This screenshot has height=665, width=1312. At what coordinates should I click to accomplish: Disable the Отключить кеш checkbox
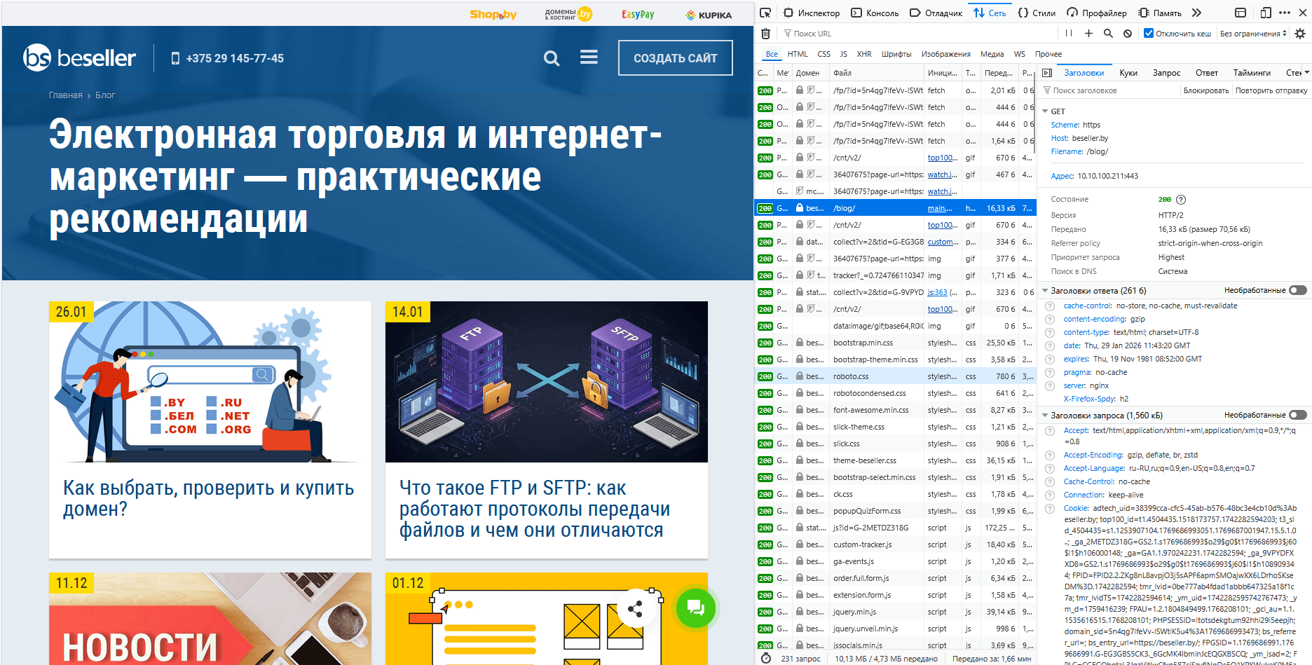pos(1148,32)
